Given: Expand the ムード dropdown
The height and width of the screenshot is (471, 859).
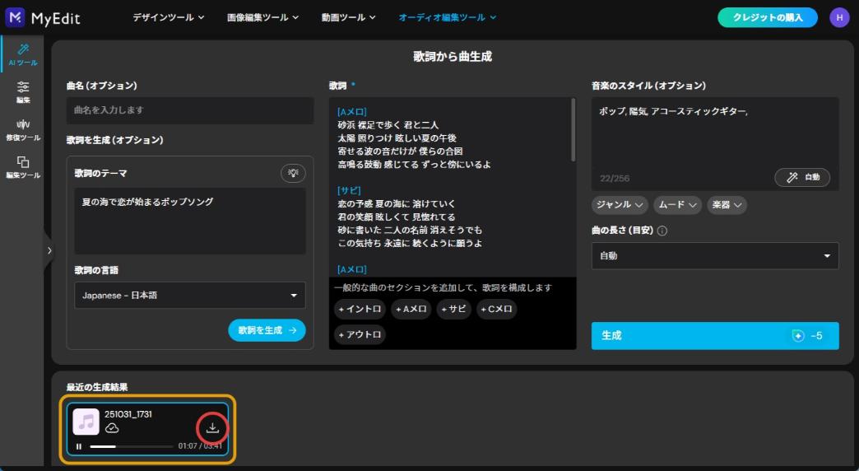Looking at the screenshot, I should 678,205.
